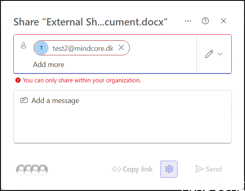Viewport: 245px width, 191px height.
Task: Click the pencil edit permission icon
Action: click(x=209, y=54)
